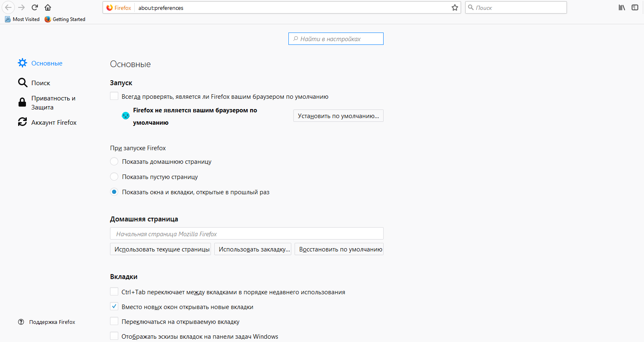Screen dimensions: 644x342
Task: Click Восстановить по умолчанию button
Action: [x=339, y=249]
